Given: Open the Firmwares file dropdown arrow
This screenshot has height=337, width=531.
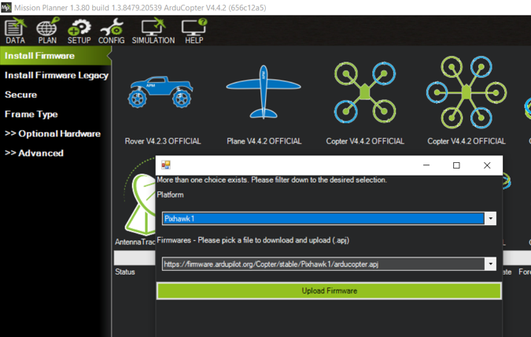Looking at the screenshot, I should click(490, 264).
